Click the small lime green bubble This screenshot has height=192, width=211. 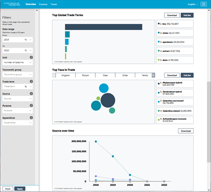coord(98,98)
